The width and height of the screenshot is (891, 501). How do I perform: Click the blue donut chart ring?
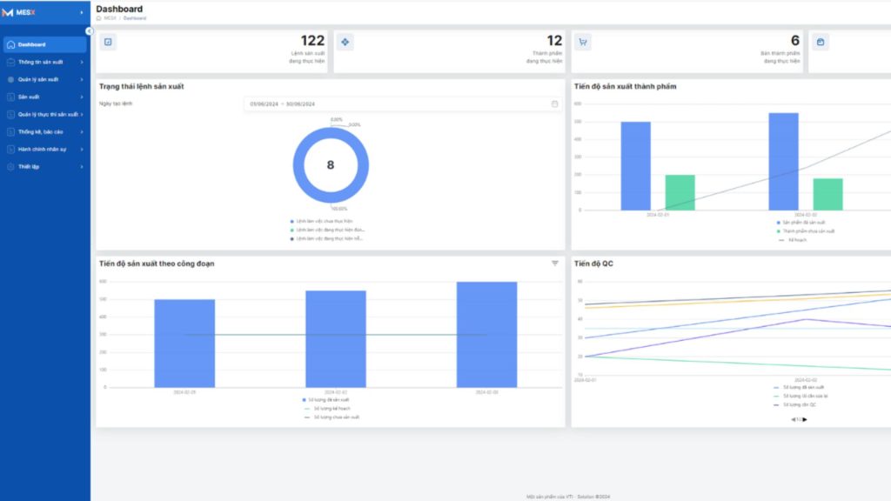pos(298,165)
